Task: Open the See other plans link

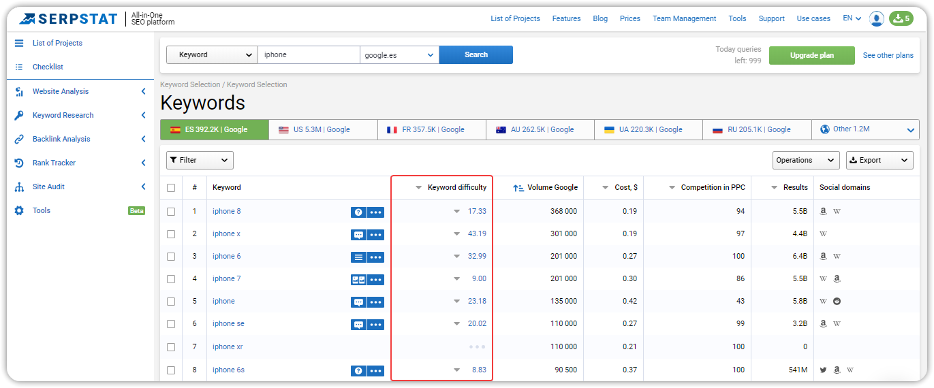Action: 888,55
